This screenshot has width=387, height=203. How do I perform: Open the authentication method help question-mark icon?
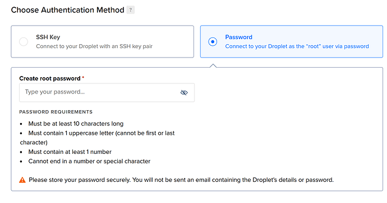click(x=131, y=10)
